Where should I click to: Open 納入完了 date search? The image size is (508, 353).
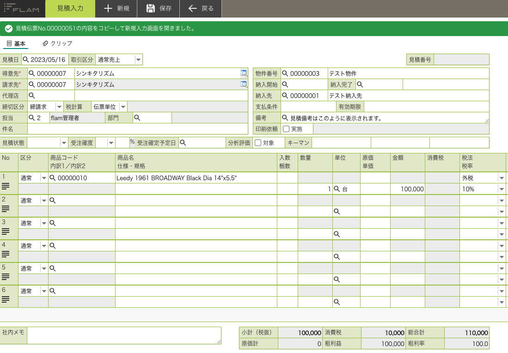360,85
